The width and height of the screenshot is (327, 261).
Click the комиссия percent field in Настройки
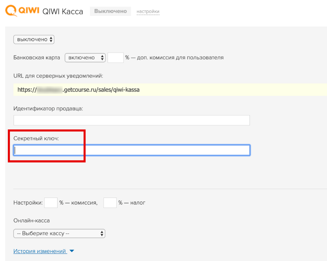click(x=51, y=203)
